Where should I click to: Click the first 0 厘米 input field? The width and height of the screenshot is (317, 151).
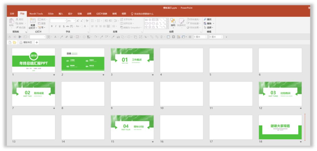tap(200, 37)
